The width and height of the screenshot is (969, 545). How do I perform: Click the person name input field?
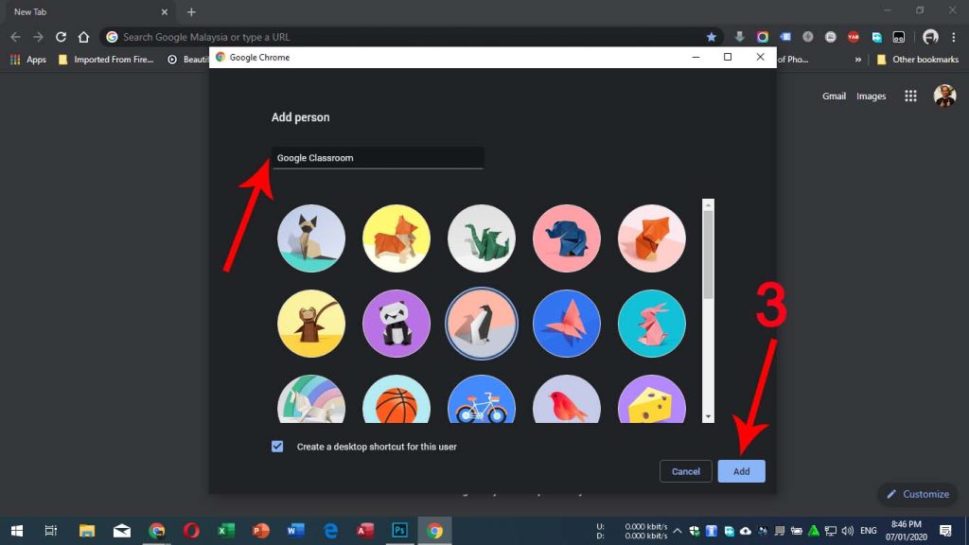coord(378,158)
